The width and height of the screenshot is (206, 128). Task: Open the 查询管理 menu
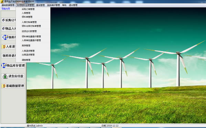click(40, 5)
